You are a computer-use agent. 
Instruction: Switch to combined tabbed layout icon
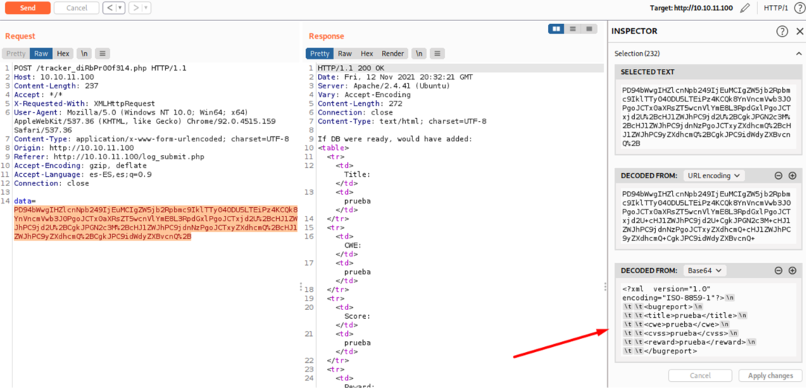[x=589, y=29]
